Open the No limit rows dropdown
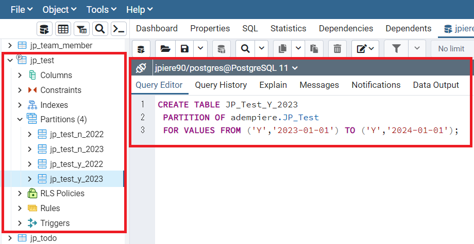The height and width of the screenshot is (244, 474). pos(451,49)
